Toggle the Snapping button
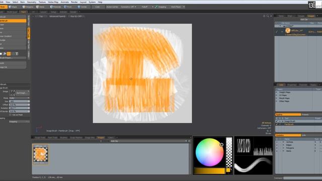 [160, 7]
